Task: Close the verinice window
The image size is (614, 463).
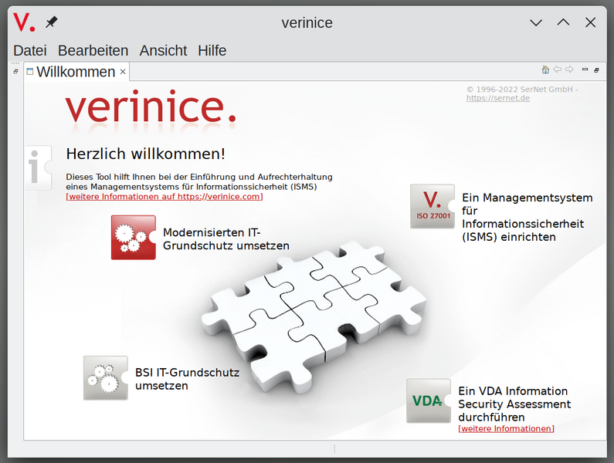Action: pyautogui.click(x=591, y=22)
